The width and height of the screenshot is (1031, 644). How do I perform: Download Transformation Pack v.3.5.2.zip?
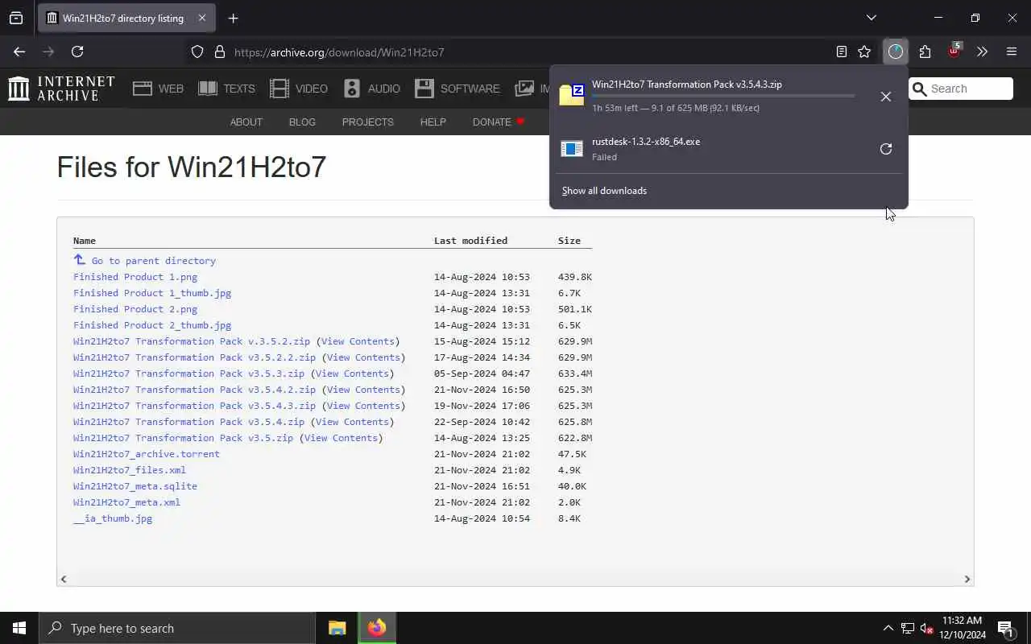point(192,341)
